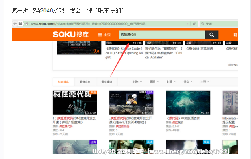Open the 纯java开发2048游戏 video title link
Image resolution: width=251 pixels, height=159 pixels.
(x=131, y=120)
